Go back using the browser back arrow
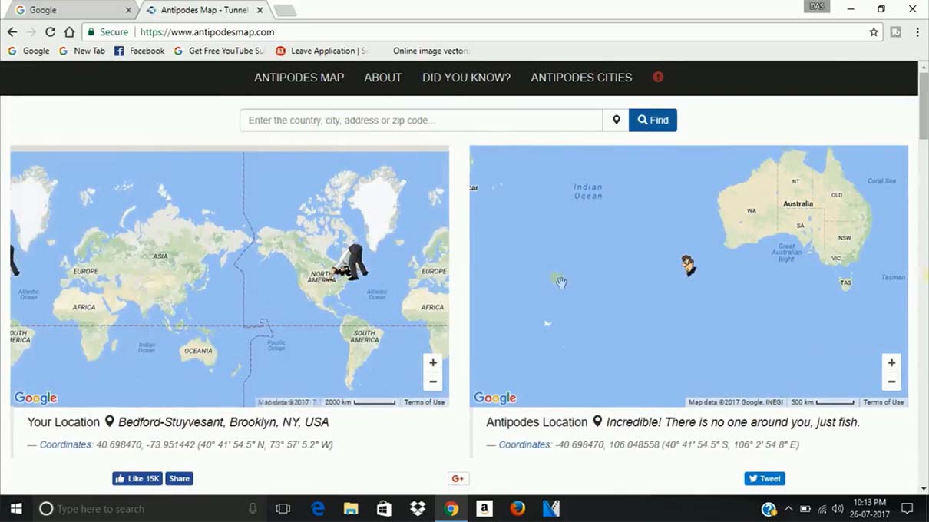The image size is (929, 522). point(12,32)
